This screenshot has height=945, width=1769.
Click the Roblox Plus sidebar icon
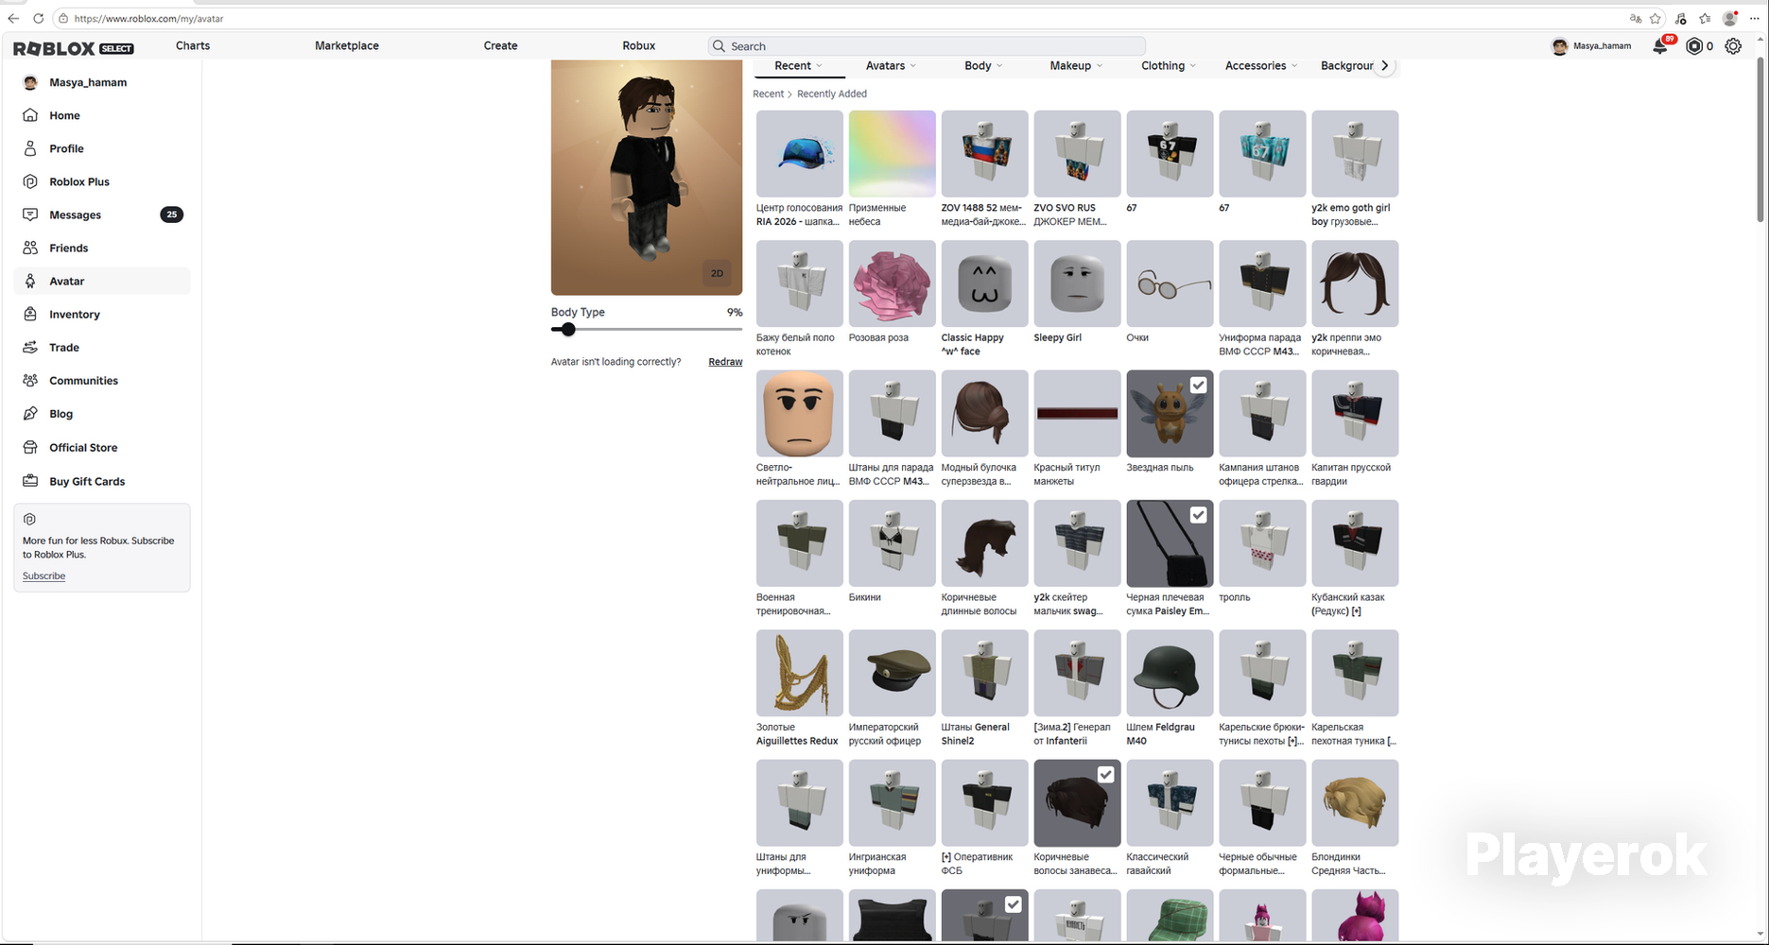30,181
